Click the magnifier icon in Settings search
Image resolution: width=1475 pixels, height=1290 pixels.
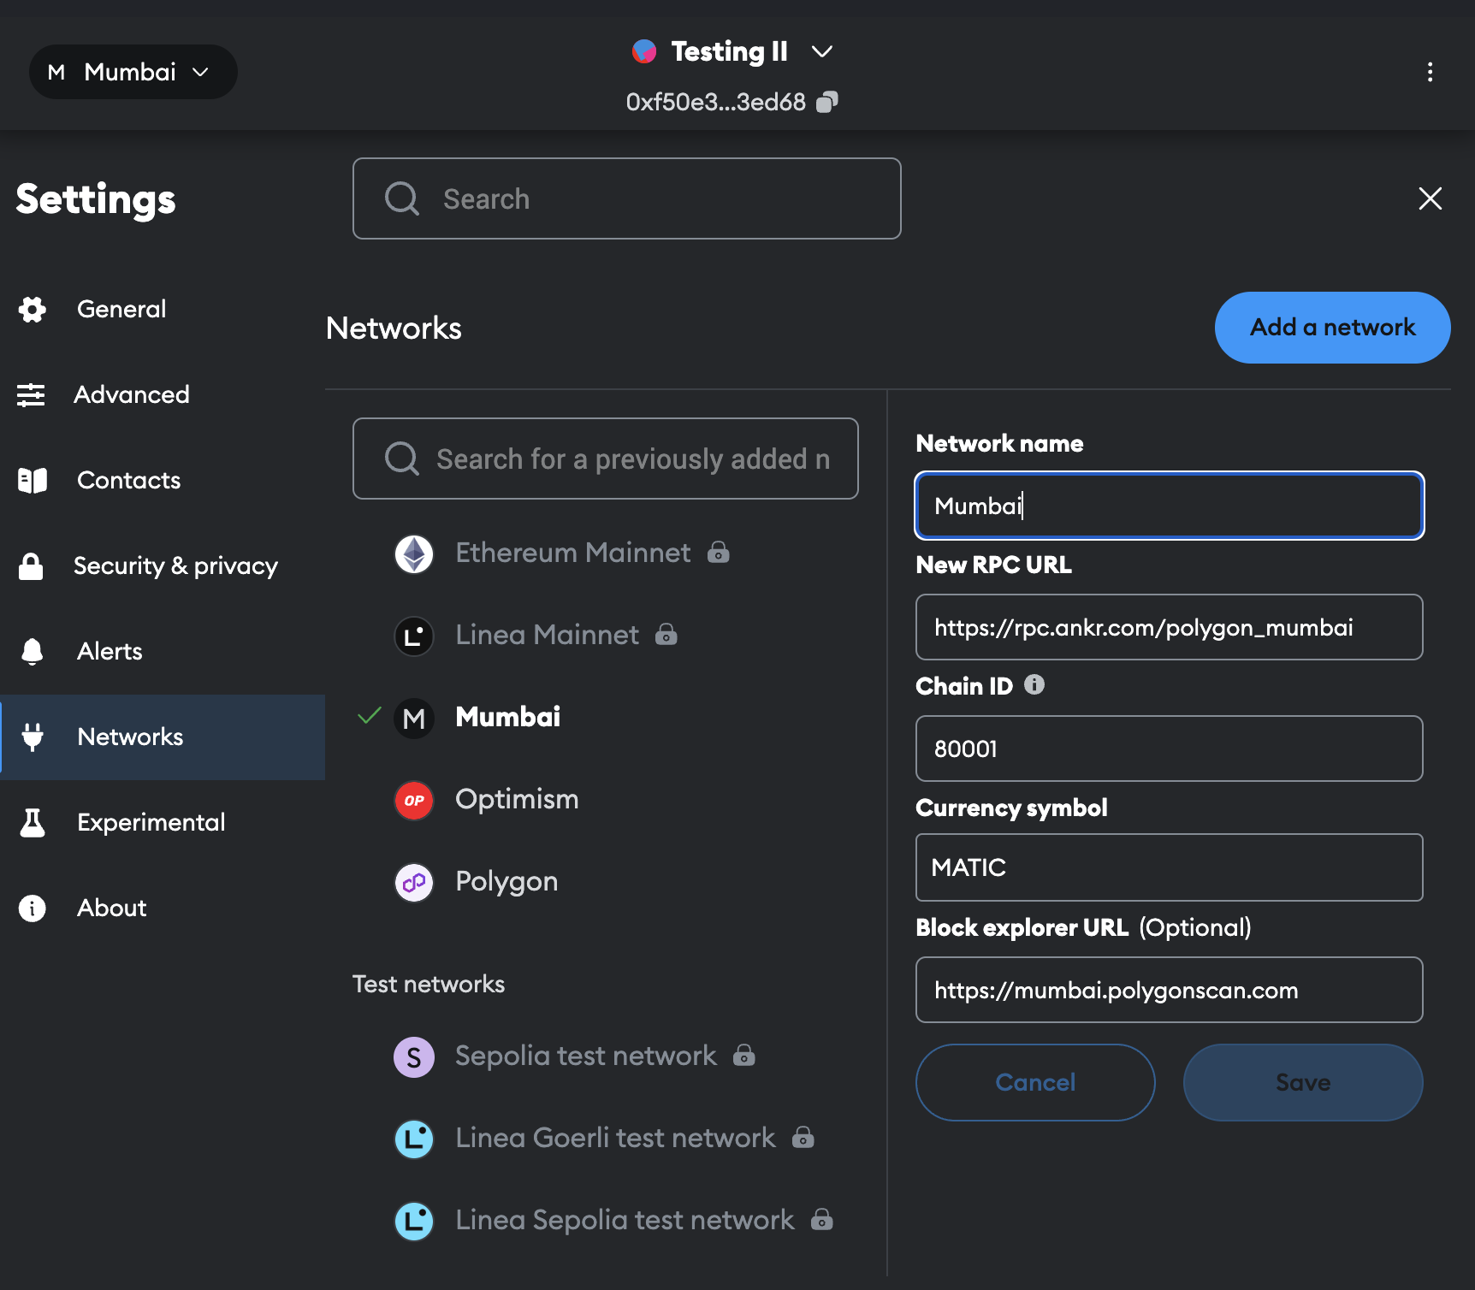coord(401,198)
